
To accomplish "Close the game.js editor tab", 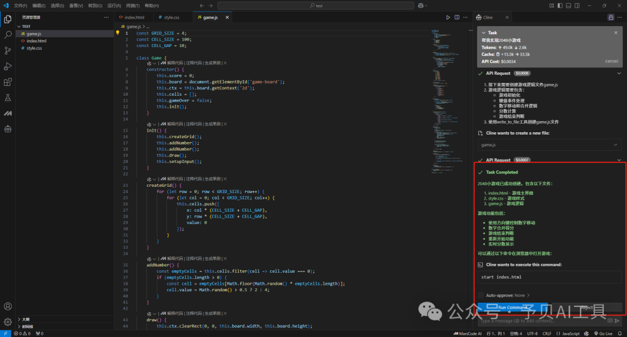I will [x=227, y=17].
